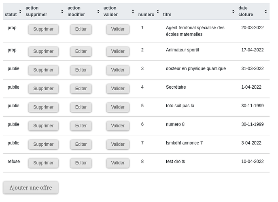Sort by action supprimer column arrows
278x202 pixels.
[x=62, y=11]
